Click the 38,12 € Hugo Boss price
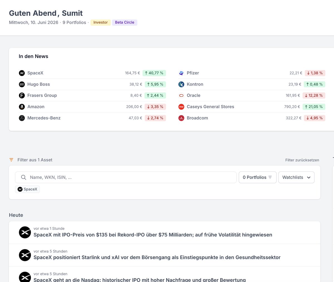This screenshot has width=334, height=282. (136, 84)
